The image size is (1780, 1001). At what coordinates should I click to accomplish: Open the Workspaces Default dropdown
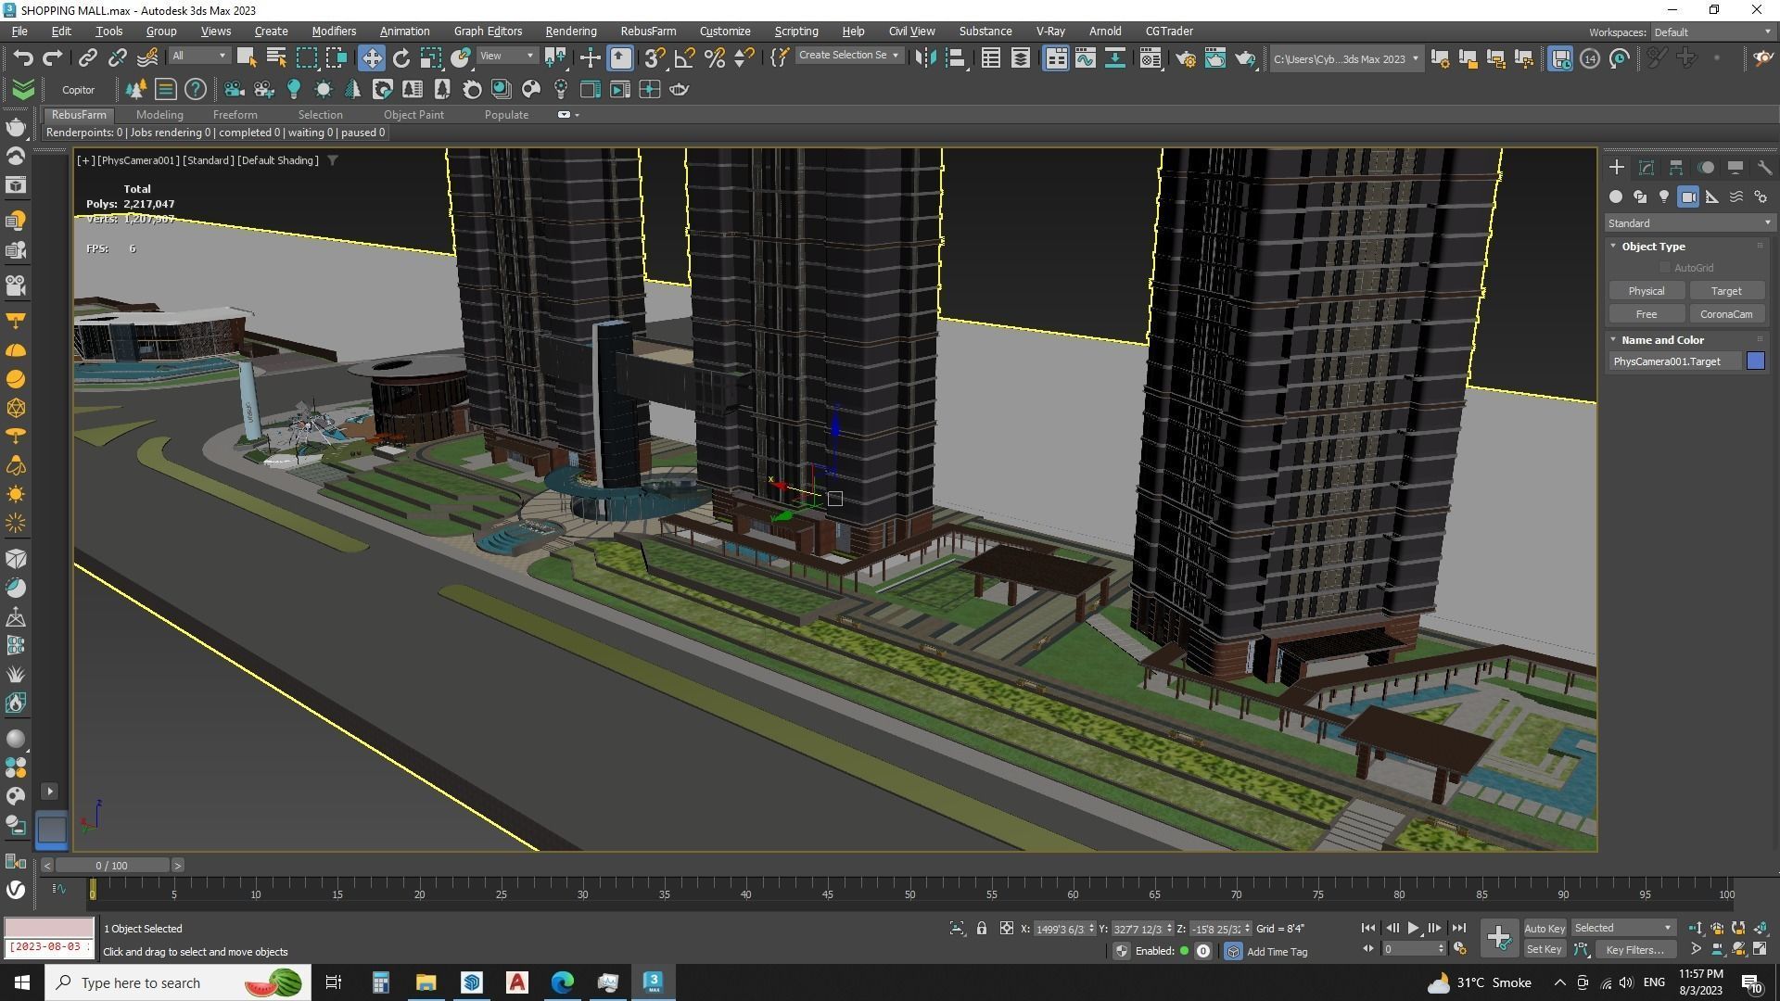pos(1711,32)
